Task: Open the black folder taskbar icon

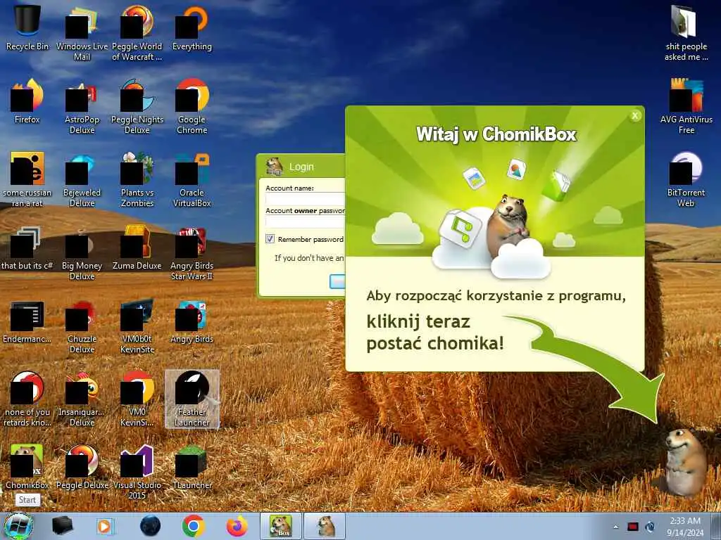Action: [x=62, y=526]
